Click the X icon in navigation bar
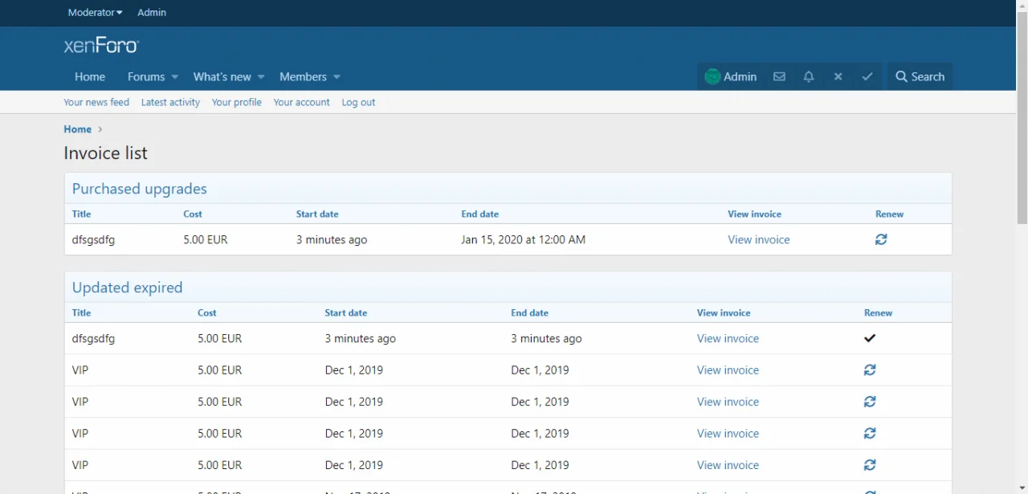 [x=838, y=77]
